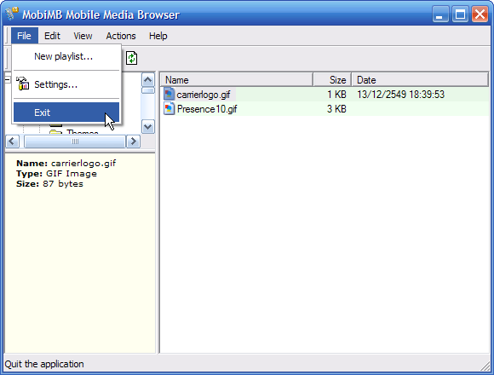Minimize the MobiMB window
This screenshot has height=375, width=494.
[440, 14]
